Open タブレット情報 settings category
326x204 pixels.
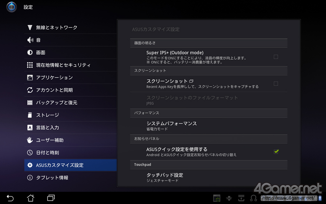pyautogui.click(x=70, y=178)
